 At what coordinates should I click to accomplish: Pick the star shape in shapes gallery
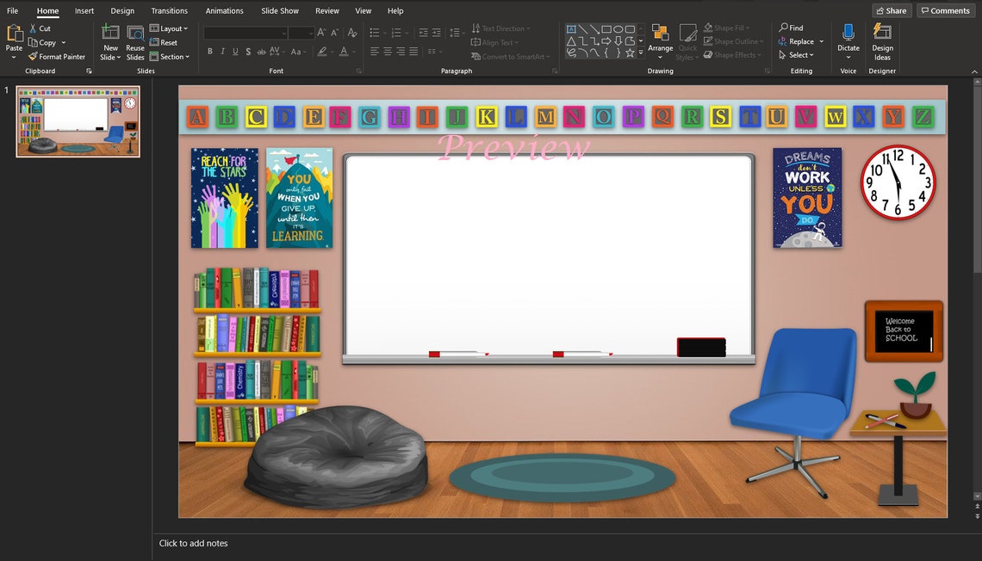click(630, 53)
